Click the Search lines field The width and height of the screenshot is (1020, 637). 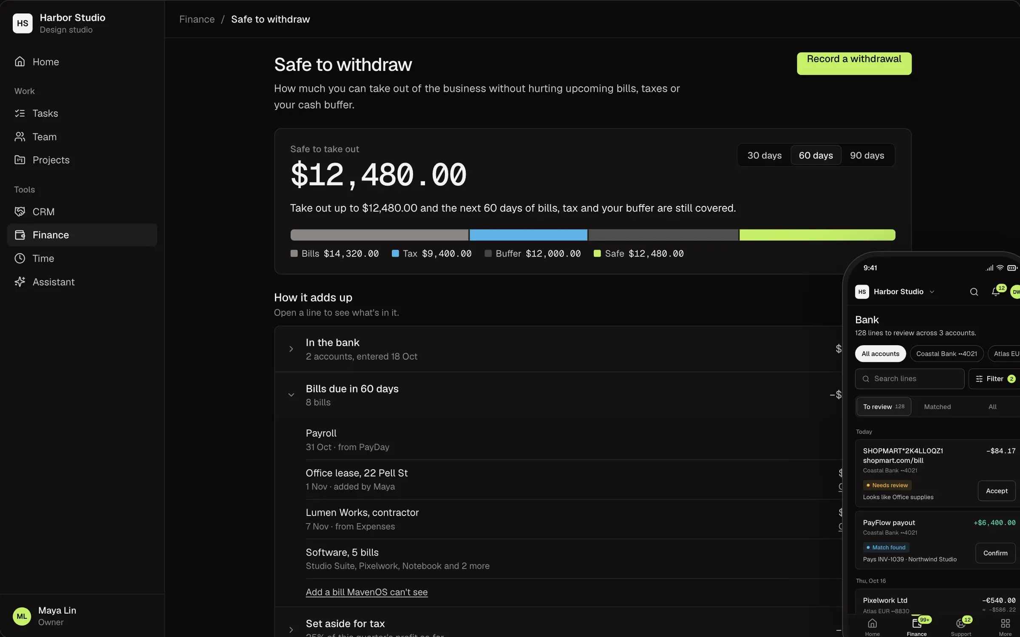click(x=909, y=379)
